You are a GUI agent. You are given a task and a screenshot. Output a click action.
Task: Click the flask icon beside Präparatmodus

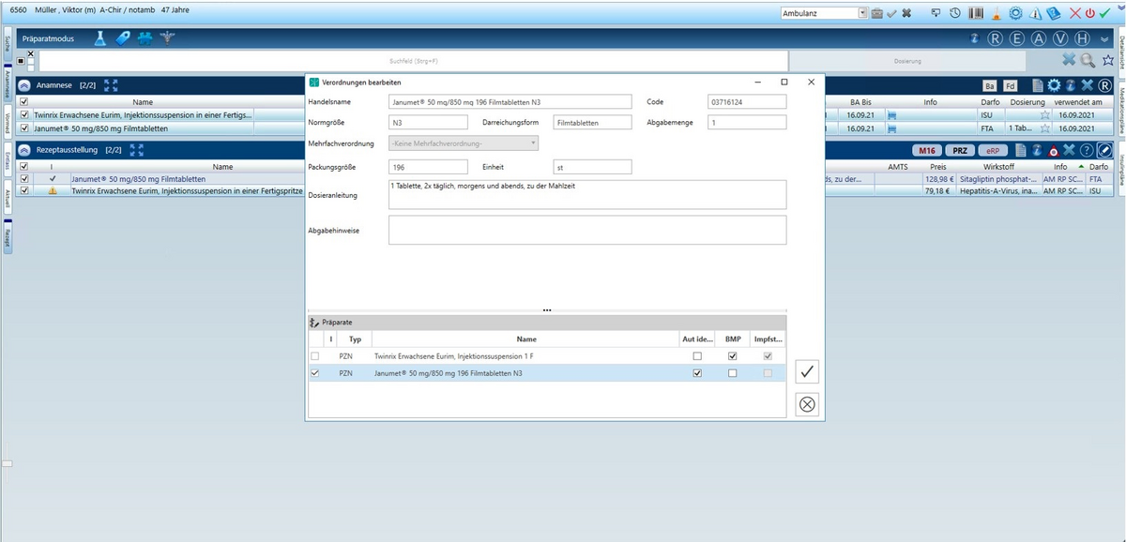(x=99, y=38)
